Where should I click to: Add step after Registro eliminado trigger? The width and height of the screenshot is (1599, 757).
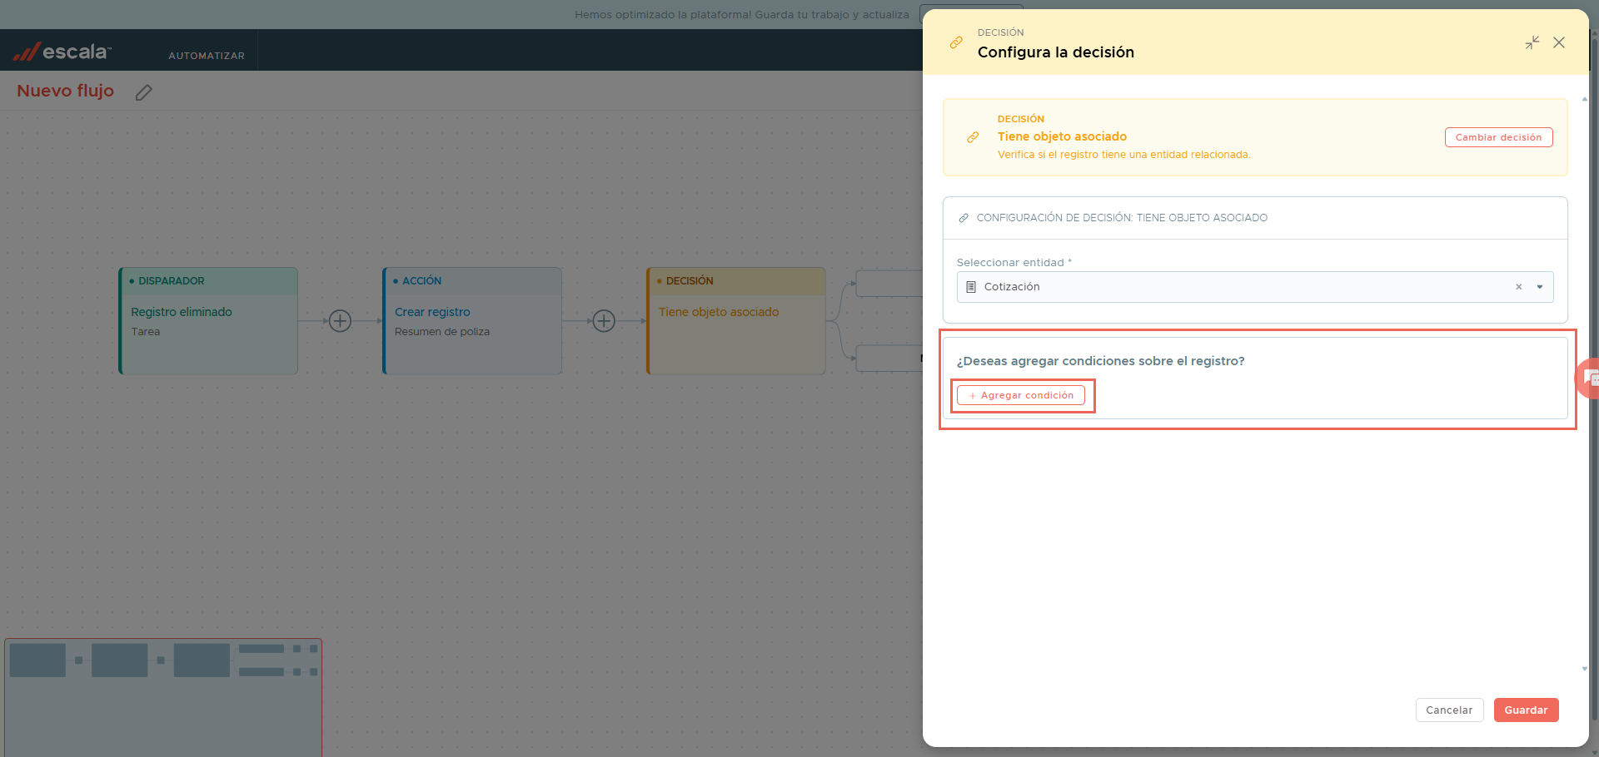[340, 320]
